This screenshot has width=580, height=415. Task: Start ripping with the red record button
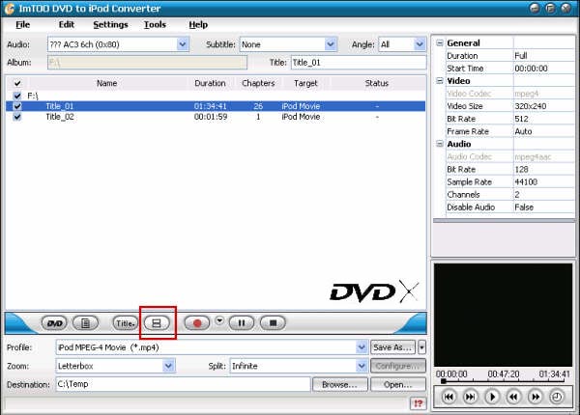pos(197,323)
